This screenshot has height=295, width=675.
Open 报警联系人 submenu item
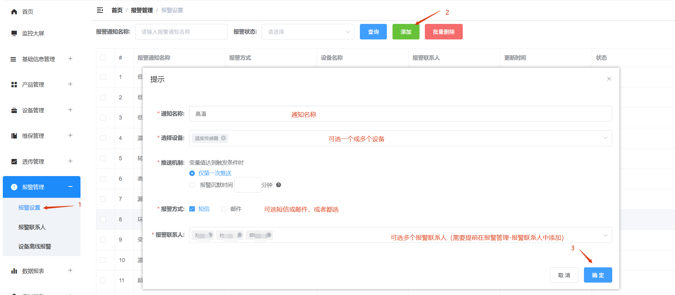(x=32, y=227)
